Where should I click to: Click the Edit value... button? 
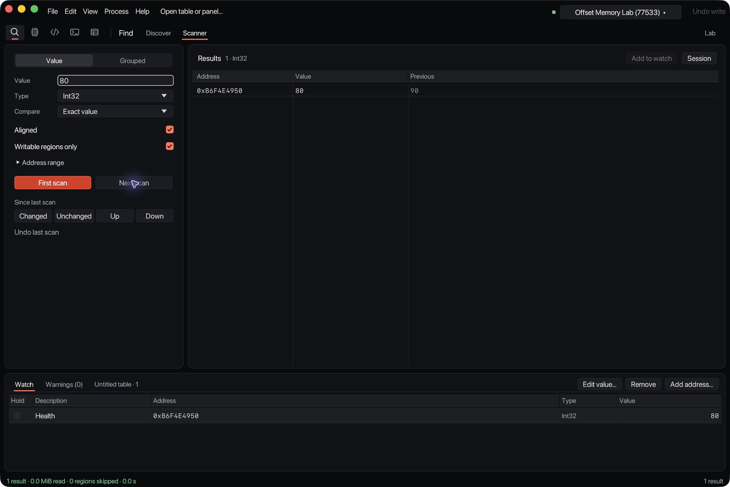click(x=599, y=384)
